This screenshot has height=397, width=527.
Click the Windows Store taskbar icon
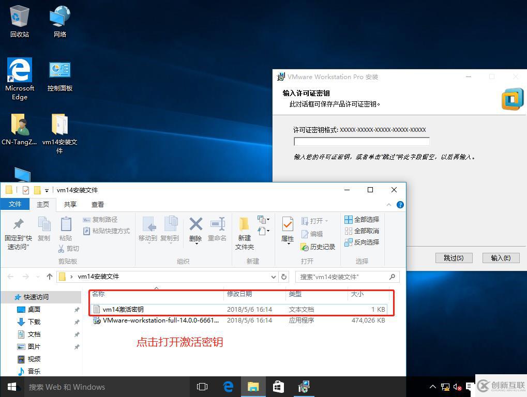pyautogui.click(x=278, y=387)
